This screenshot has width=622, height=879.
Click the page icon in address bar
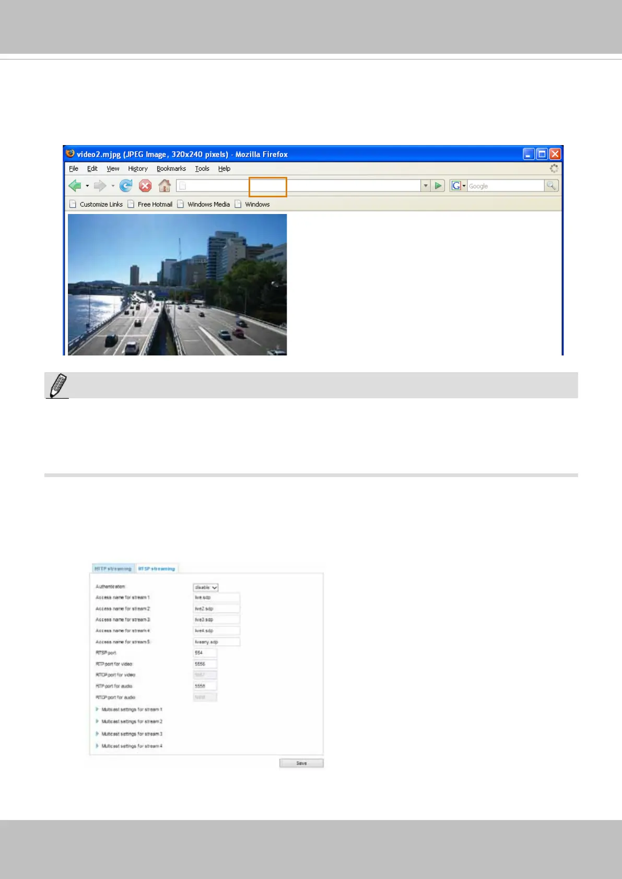pos(183,186)
